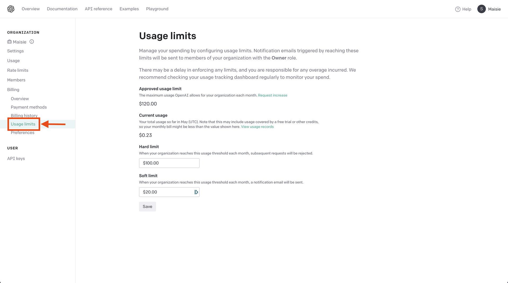This screenshot has width=508, height=283.
Task: Click the OpenAI logo in the navbar
Action: tap(11, 9)
